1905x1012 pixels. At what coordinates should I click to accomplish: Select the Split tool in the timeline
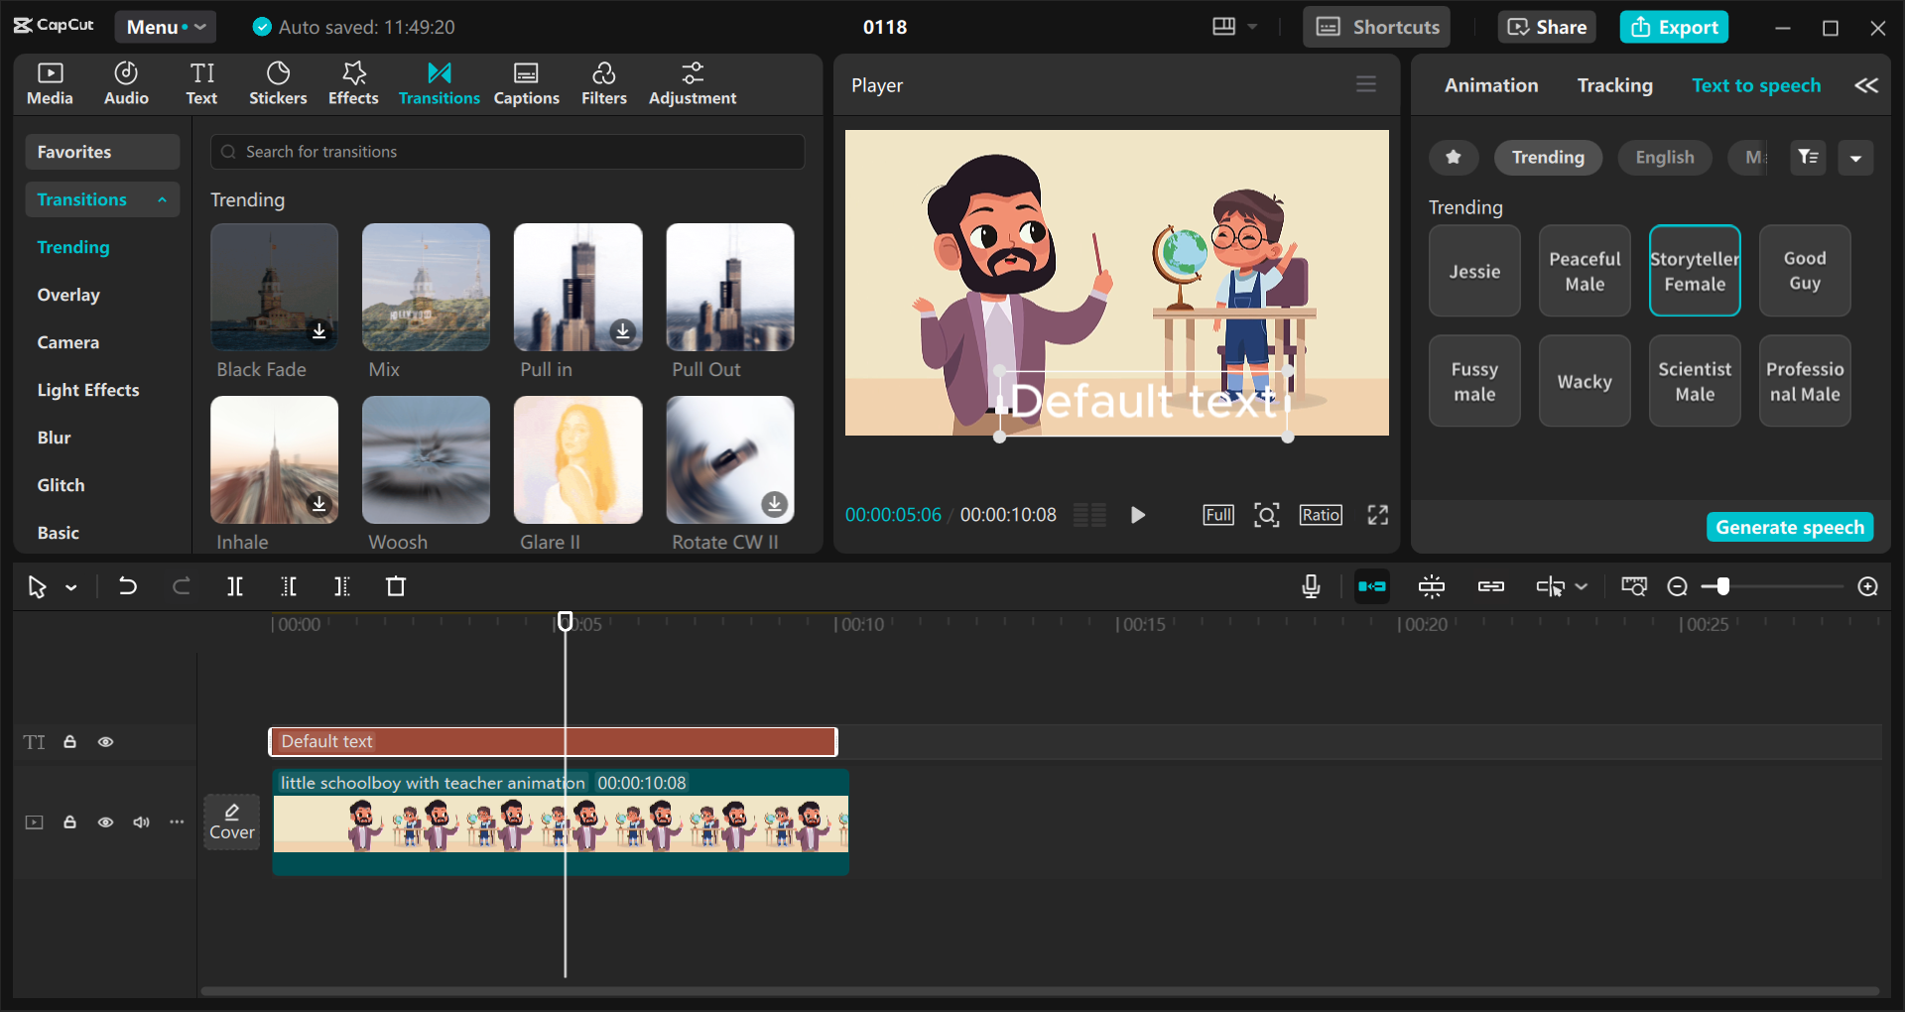pos(235,586)
